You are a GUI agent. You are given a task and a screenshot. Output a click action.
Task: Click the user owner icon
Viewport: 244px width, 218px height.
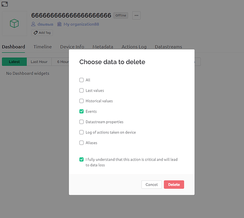point(33,24)
